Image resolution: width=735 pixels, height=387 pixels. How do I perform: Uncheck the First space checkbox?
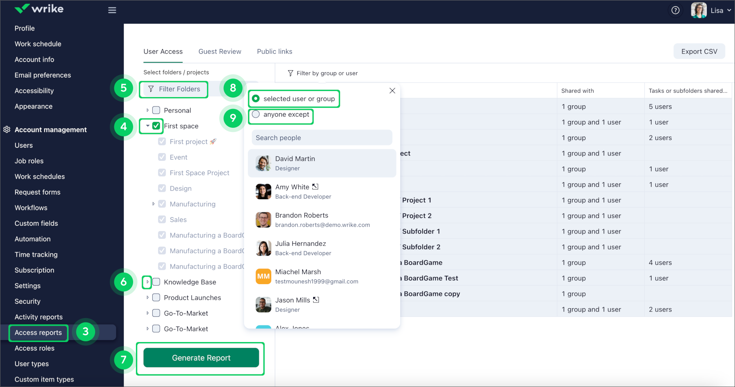[156, 126]
